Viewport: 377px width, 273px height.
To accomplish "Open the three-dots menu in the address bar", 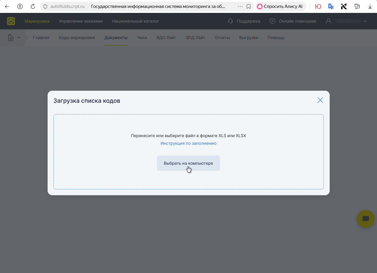I will coord(240,6).
